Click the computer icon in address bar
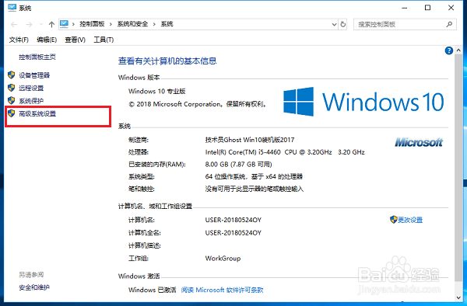Image resolution: width=467 pixels, height=306 pixels. coord(64,24)
